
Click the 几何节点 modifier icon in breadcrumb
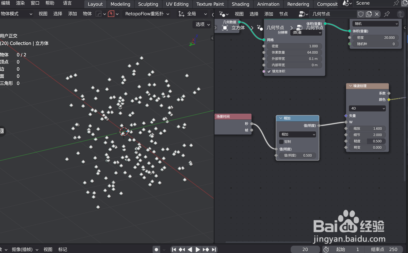[260, 28]
